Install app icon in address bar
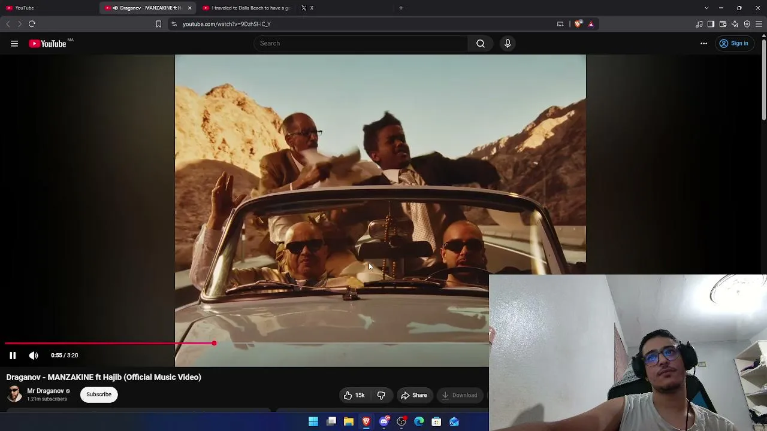This screenshot has height=431, width=767. 560,24
